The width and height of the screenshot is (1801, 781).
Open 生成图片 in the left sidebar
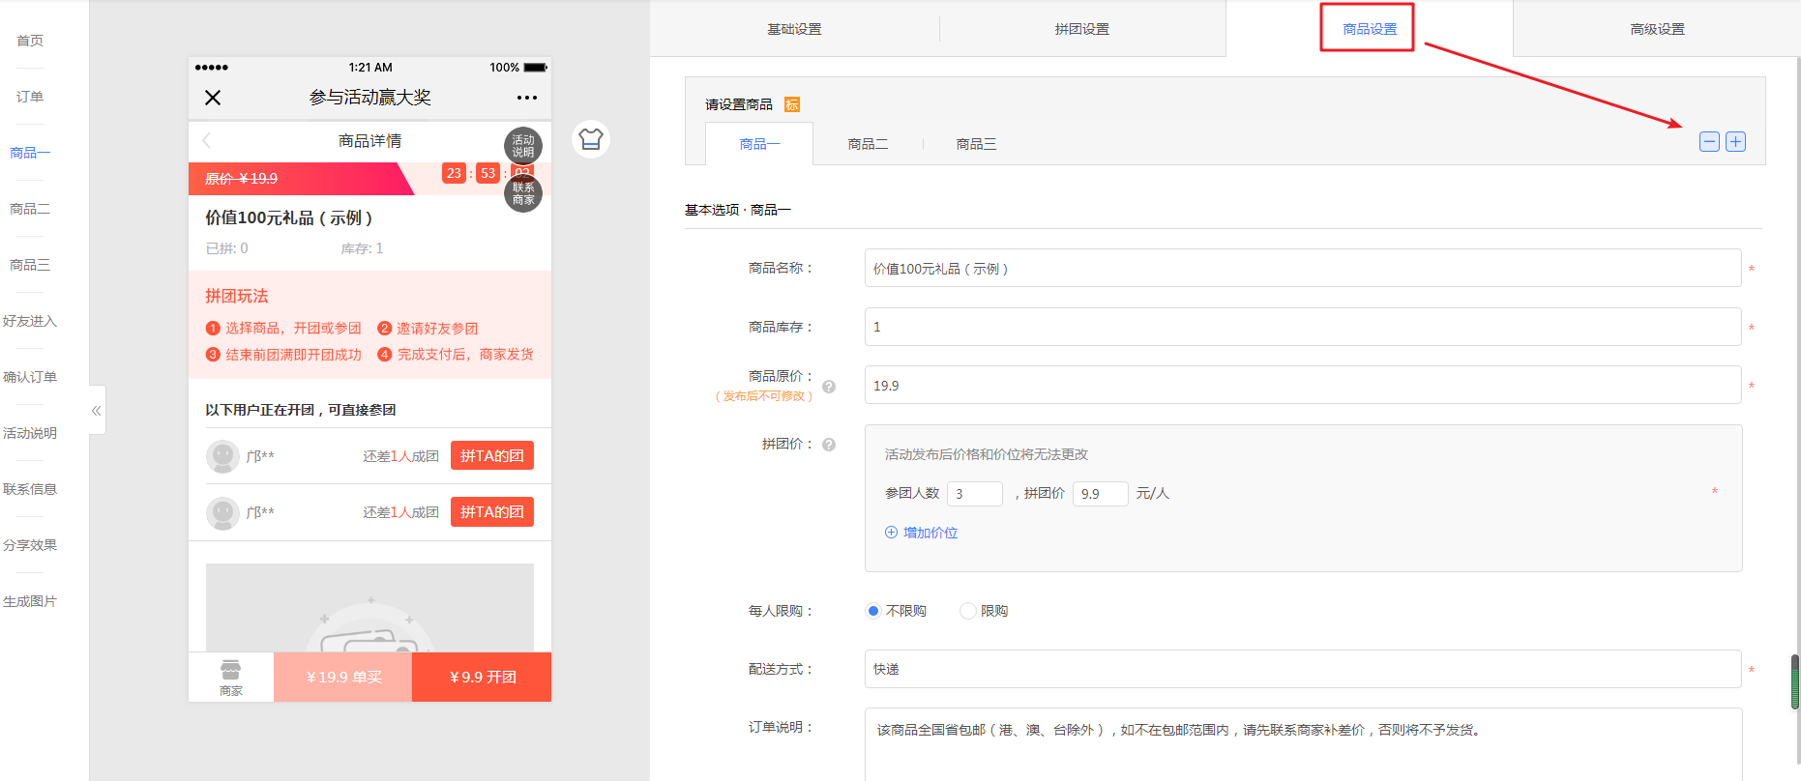30,601
